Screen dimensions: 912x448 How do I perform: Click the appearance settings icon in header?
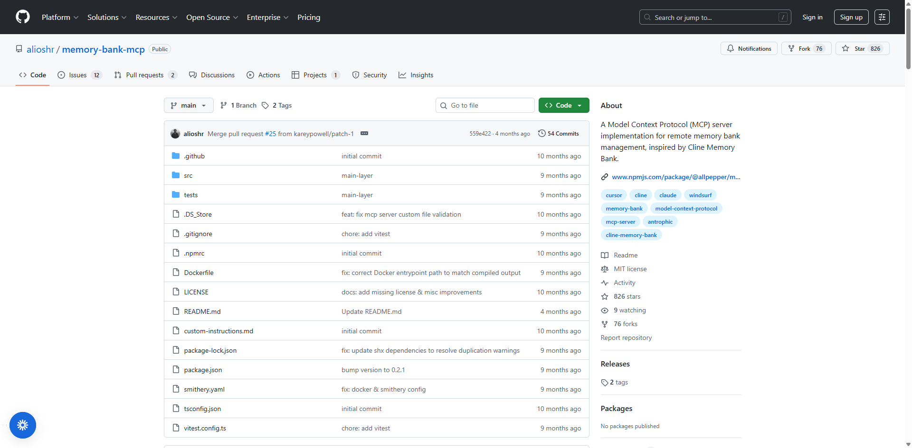[882, 17]
